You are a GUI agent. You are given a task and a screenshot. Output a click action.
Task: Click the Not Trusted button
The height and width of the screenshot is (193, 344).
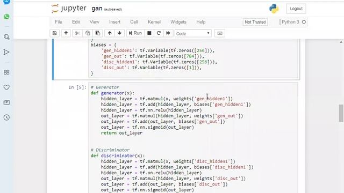click(x=255, y=22)
